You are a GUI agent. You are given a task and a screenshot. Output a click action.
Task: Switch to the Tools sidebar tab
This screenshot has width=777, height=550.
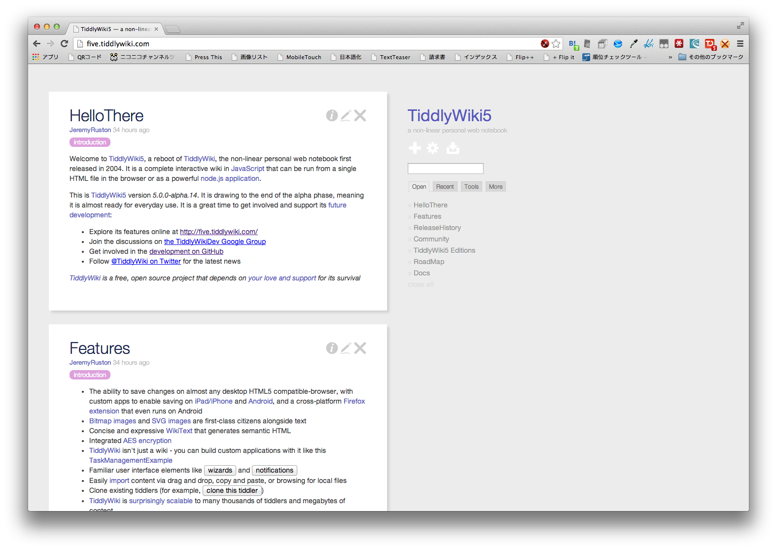pyautogui.click(x=471, y=187)
